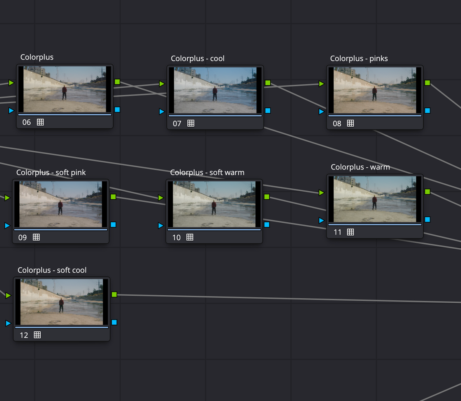Click blue key output square of node 07
This screenshot has width=461, height=401.
pos(268,111)
